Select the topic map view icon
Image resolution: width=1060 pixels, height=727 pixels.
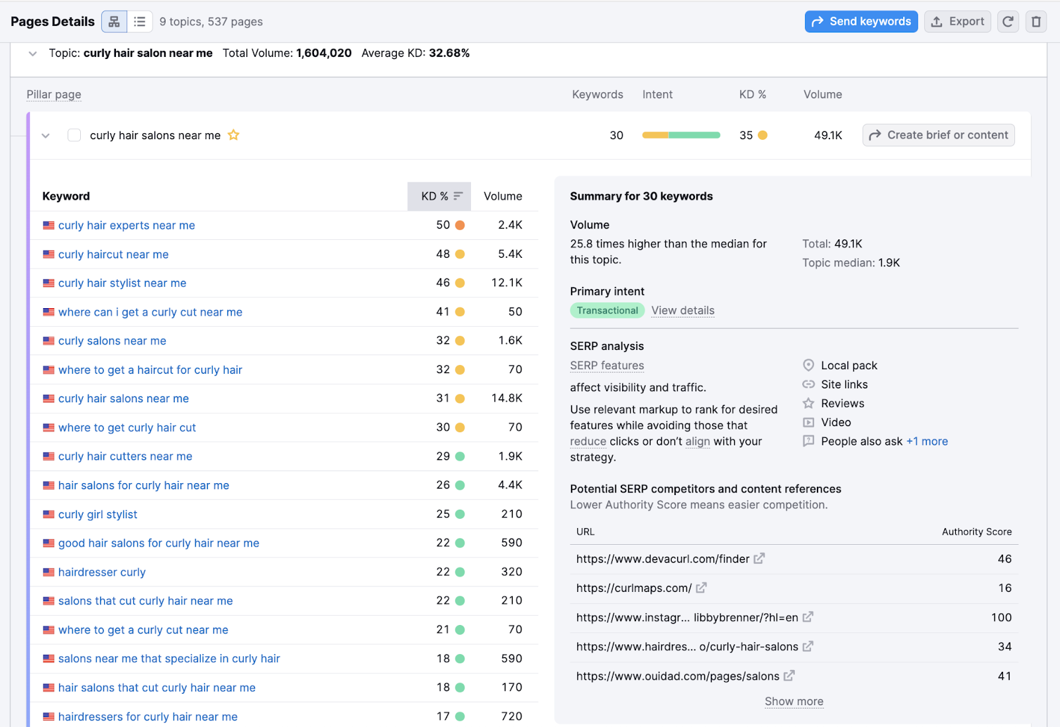[x=114, y=21]
